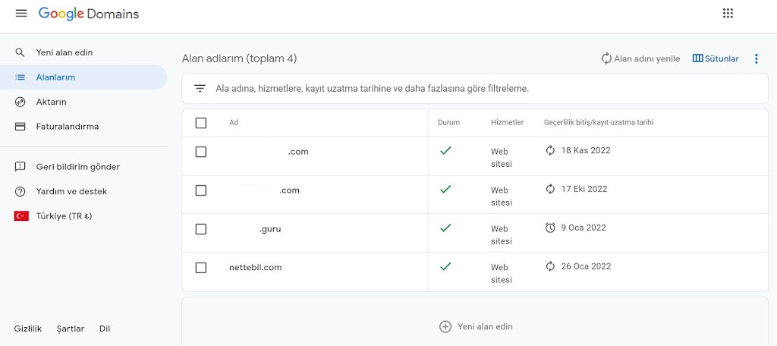Go to Faturalandırma in sidebar
This screenshot has width=777, height=346.
(x=67, y=127)
